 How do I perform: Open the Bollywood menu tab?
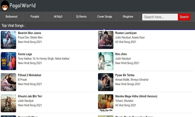[11, 17]
